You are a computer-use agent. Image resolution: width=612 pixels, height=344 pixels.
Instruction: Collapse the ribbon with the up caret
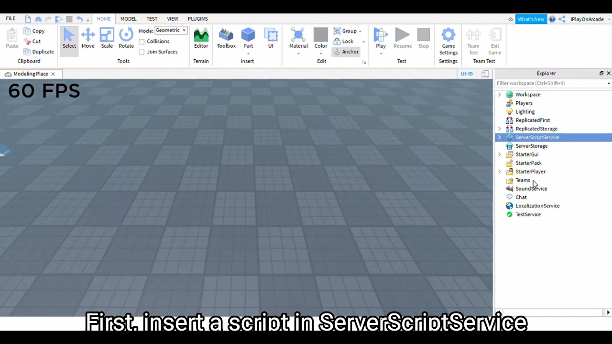pos(511,19)
